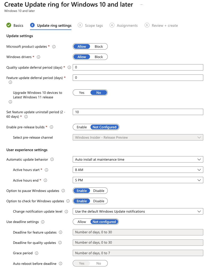Enable pre-release builds option
The height and width of the screenshot is (272, 220).
pos(82,127)
